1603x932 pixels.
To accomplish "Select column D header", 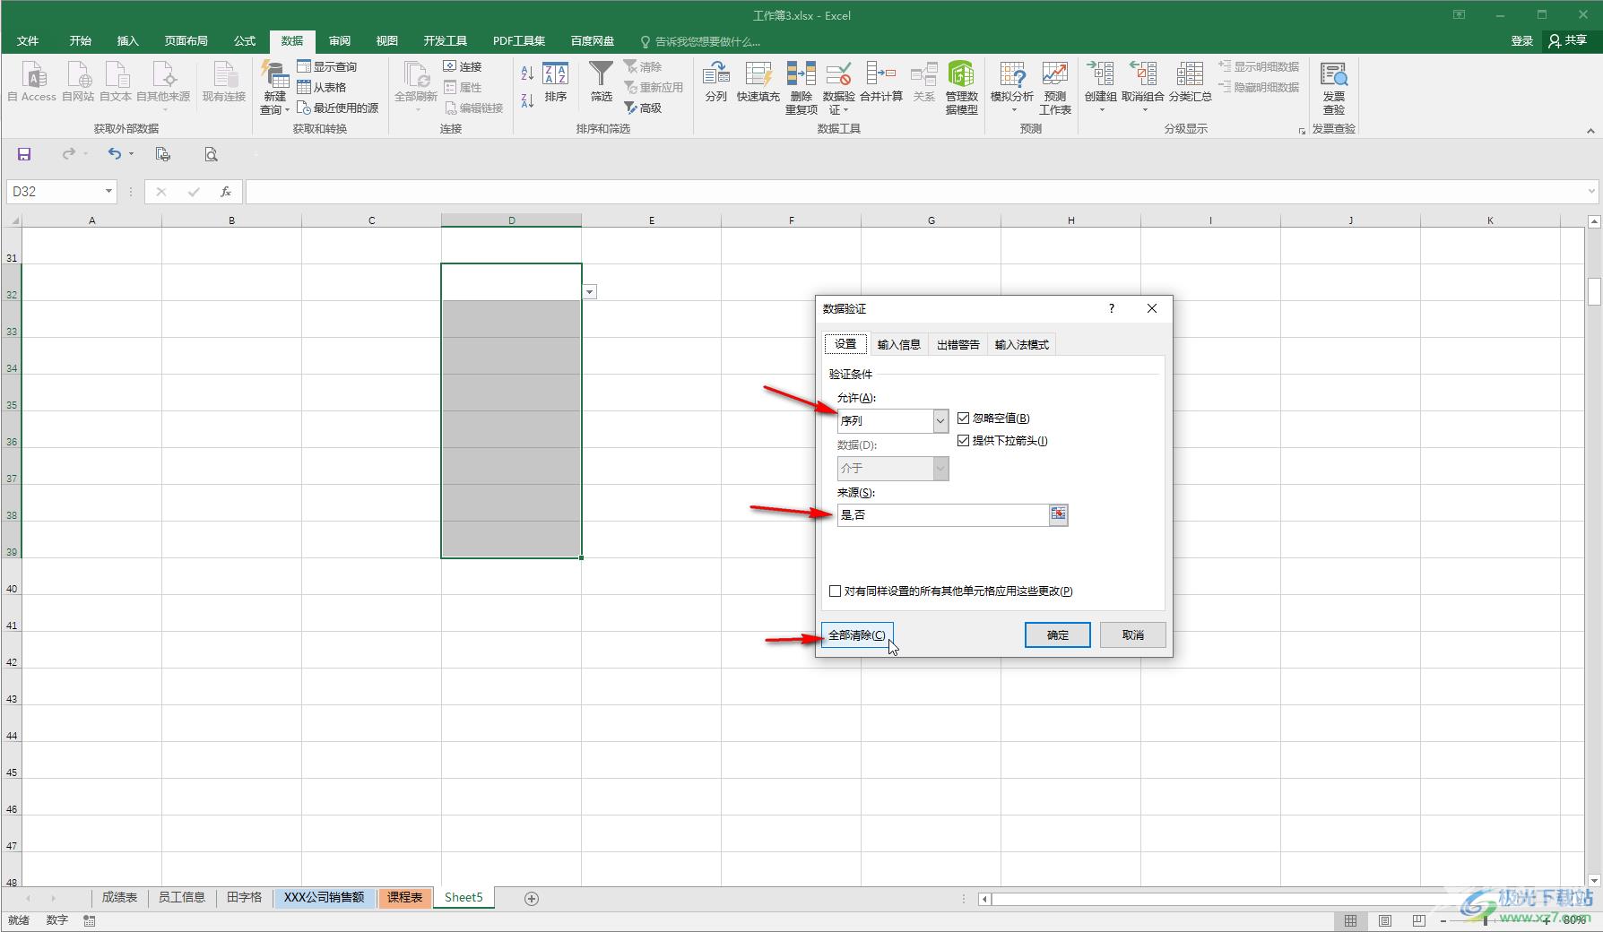I will [511, 220].
